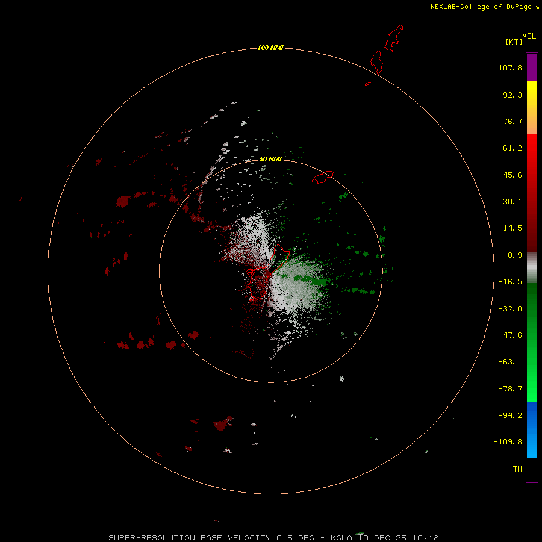Click the blue segment of color bar
This screenshot has height=542, width=542.
(x=532, y=429)
